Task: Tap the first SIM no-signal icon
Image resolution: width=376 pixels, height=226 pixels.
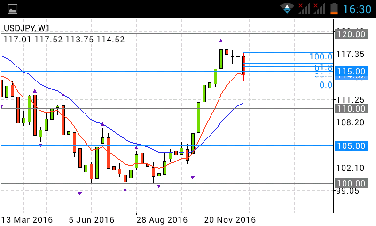Action: [304, 8]
